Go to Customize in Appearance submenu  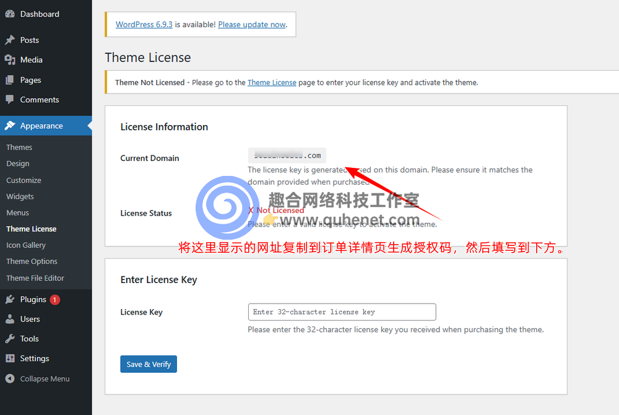pyautogui.click(x=24, y=180)
